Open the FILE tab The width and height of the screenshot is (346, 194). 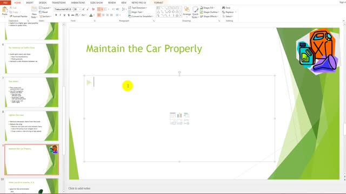coord(5,3)
